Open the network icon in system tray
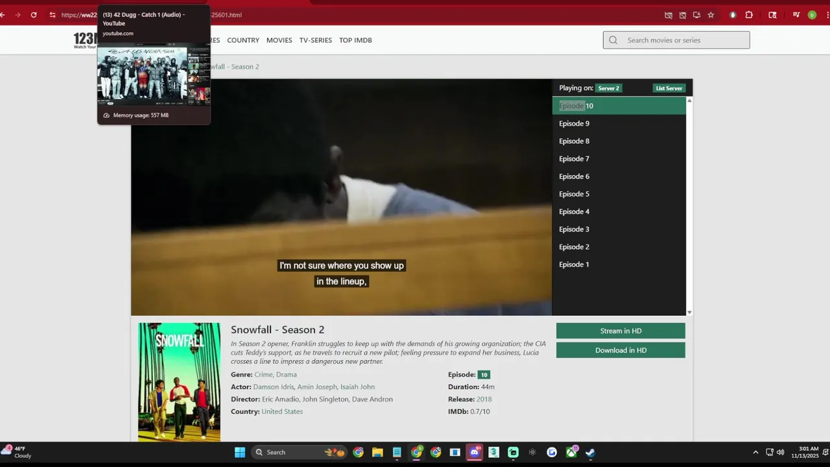Image resolution: width=830 pixels, height=467 pixels. point(770,452)
